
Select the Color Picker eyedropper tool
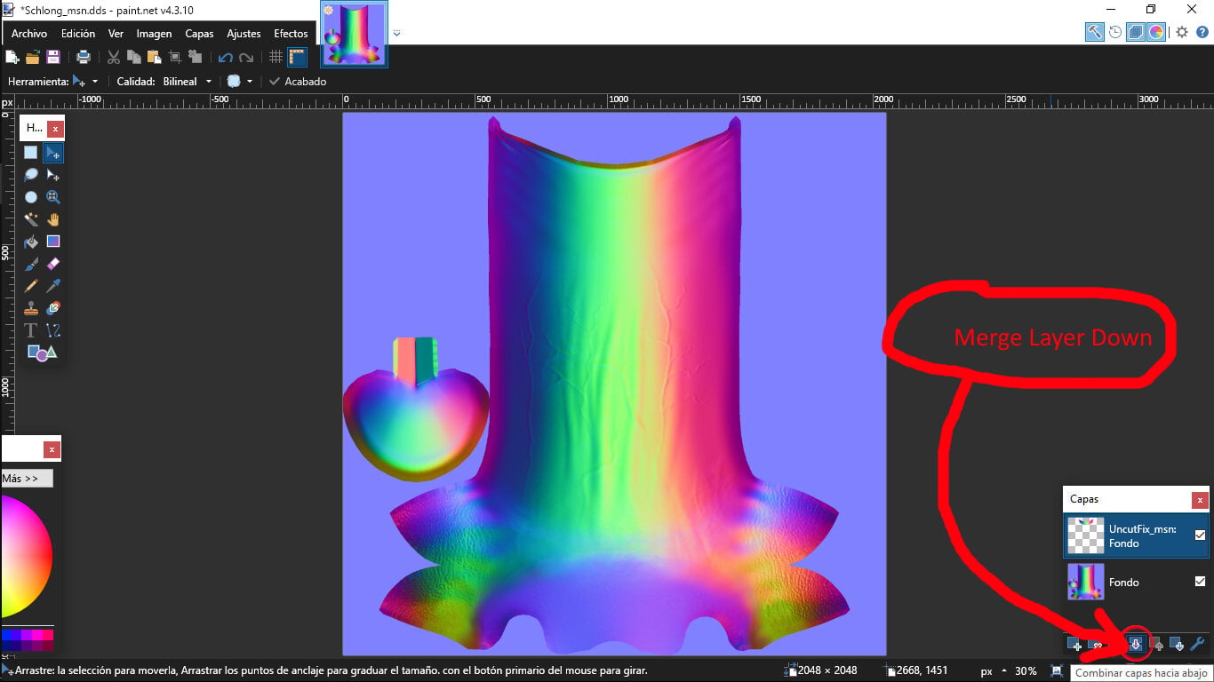[53, 286]
